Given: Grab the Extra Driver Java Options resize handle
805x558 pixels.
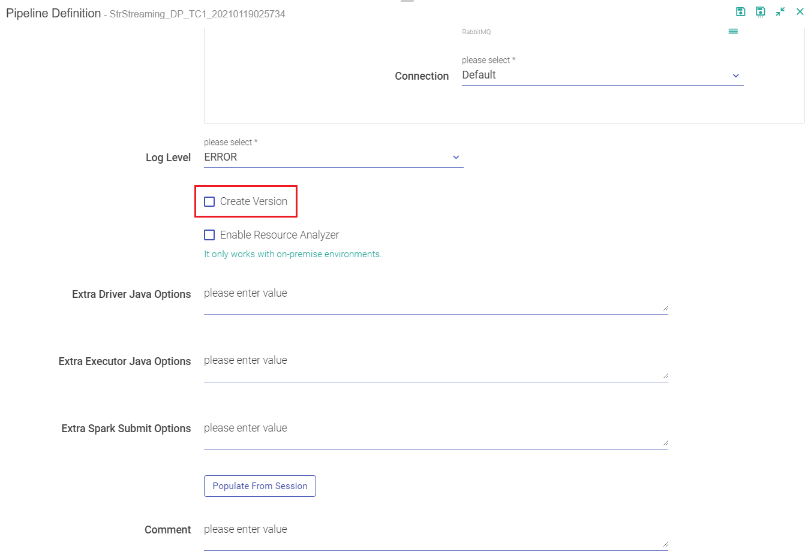Looking at the screenshot, I should point(665,308).
